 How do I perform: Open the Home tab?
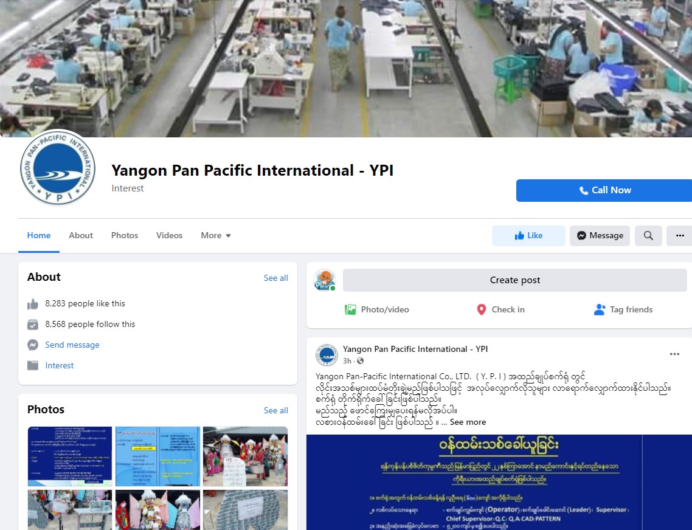pos(39,235)
